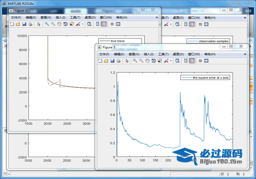The height and width of the screenshot is (179, 256).
Task: Open 帮助(H) menu in Figure 5
Action: click(x=210, y=54)
